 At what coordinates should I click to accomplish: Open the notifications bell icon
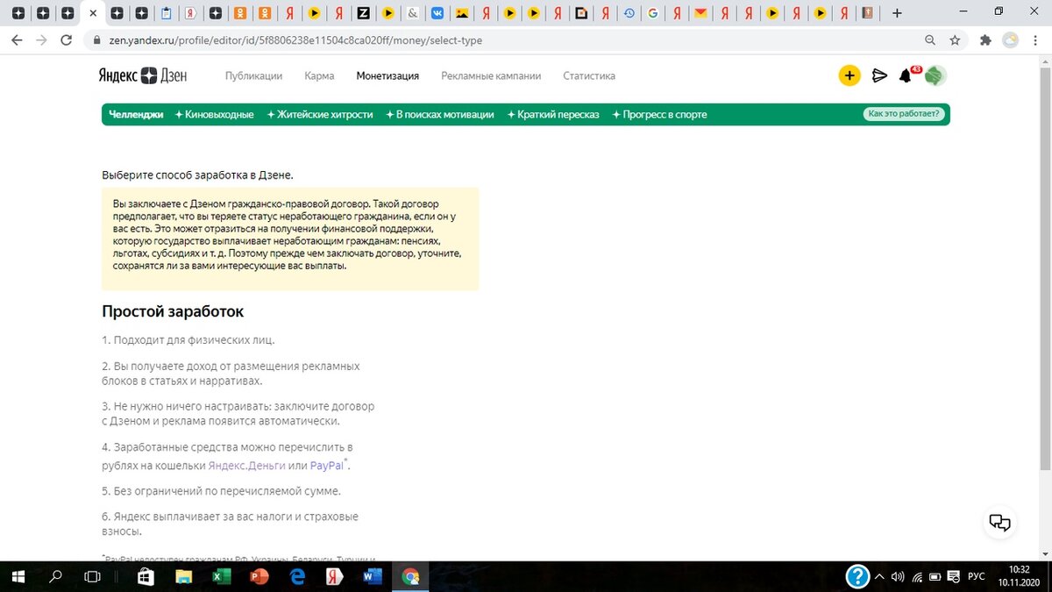pyautogui.click(x=906, y=76)
